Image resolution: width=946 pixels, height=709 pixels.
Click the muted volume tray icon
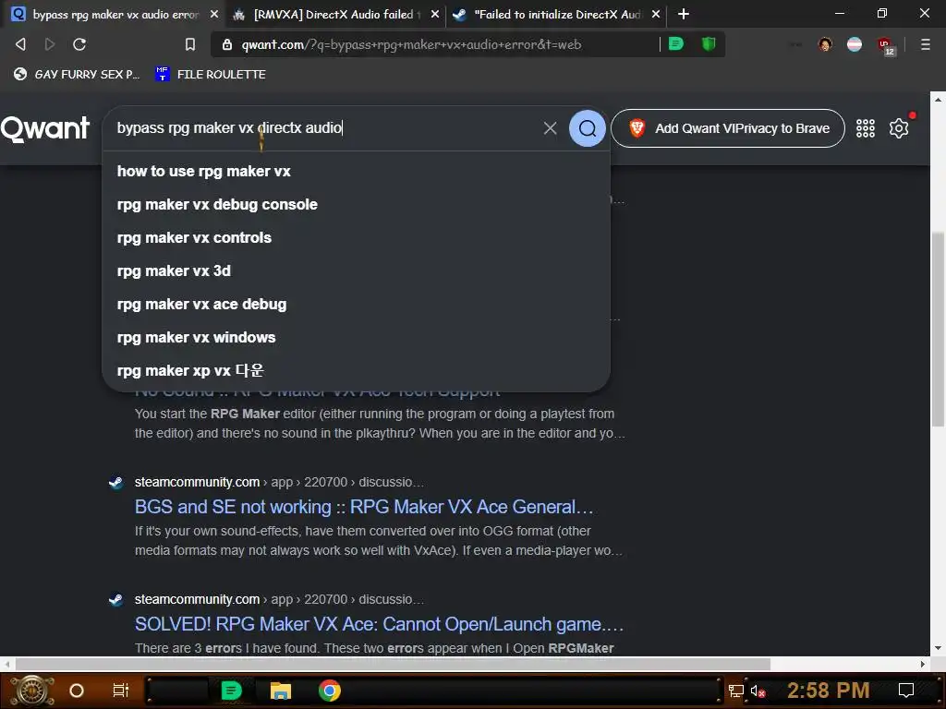758,691
